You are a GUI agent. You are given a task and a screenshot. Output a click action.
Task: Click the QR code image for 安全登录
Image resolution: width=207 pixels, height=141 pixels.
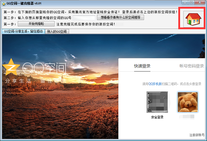[157, 102]
